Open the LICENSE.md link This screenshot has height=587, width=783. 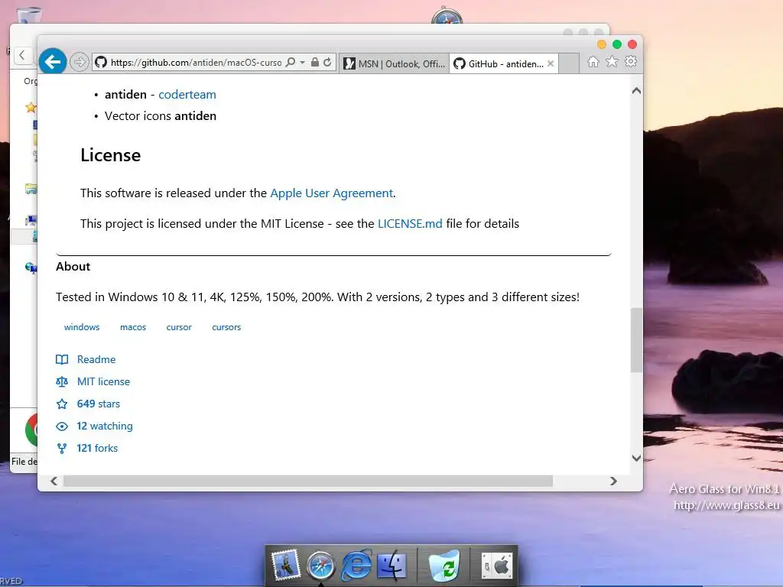coord(410,224)
